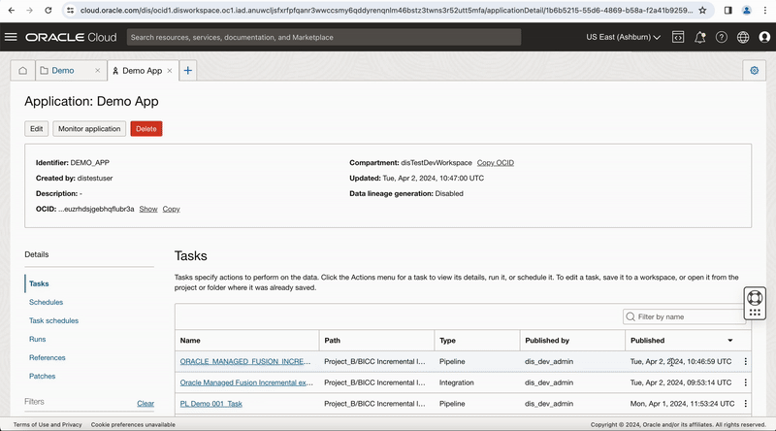Reload the browser page
Viewport: 776px width, 431px height.
click(x=48, y=10)
